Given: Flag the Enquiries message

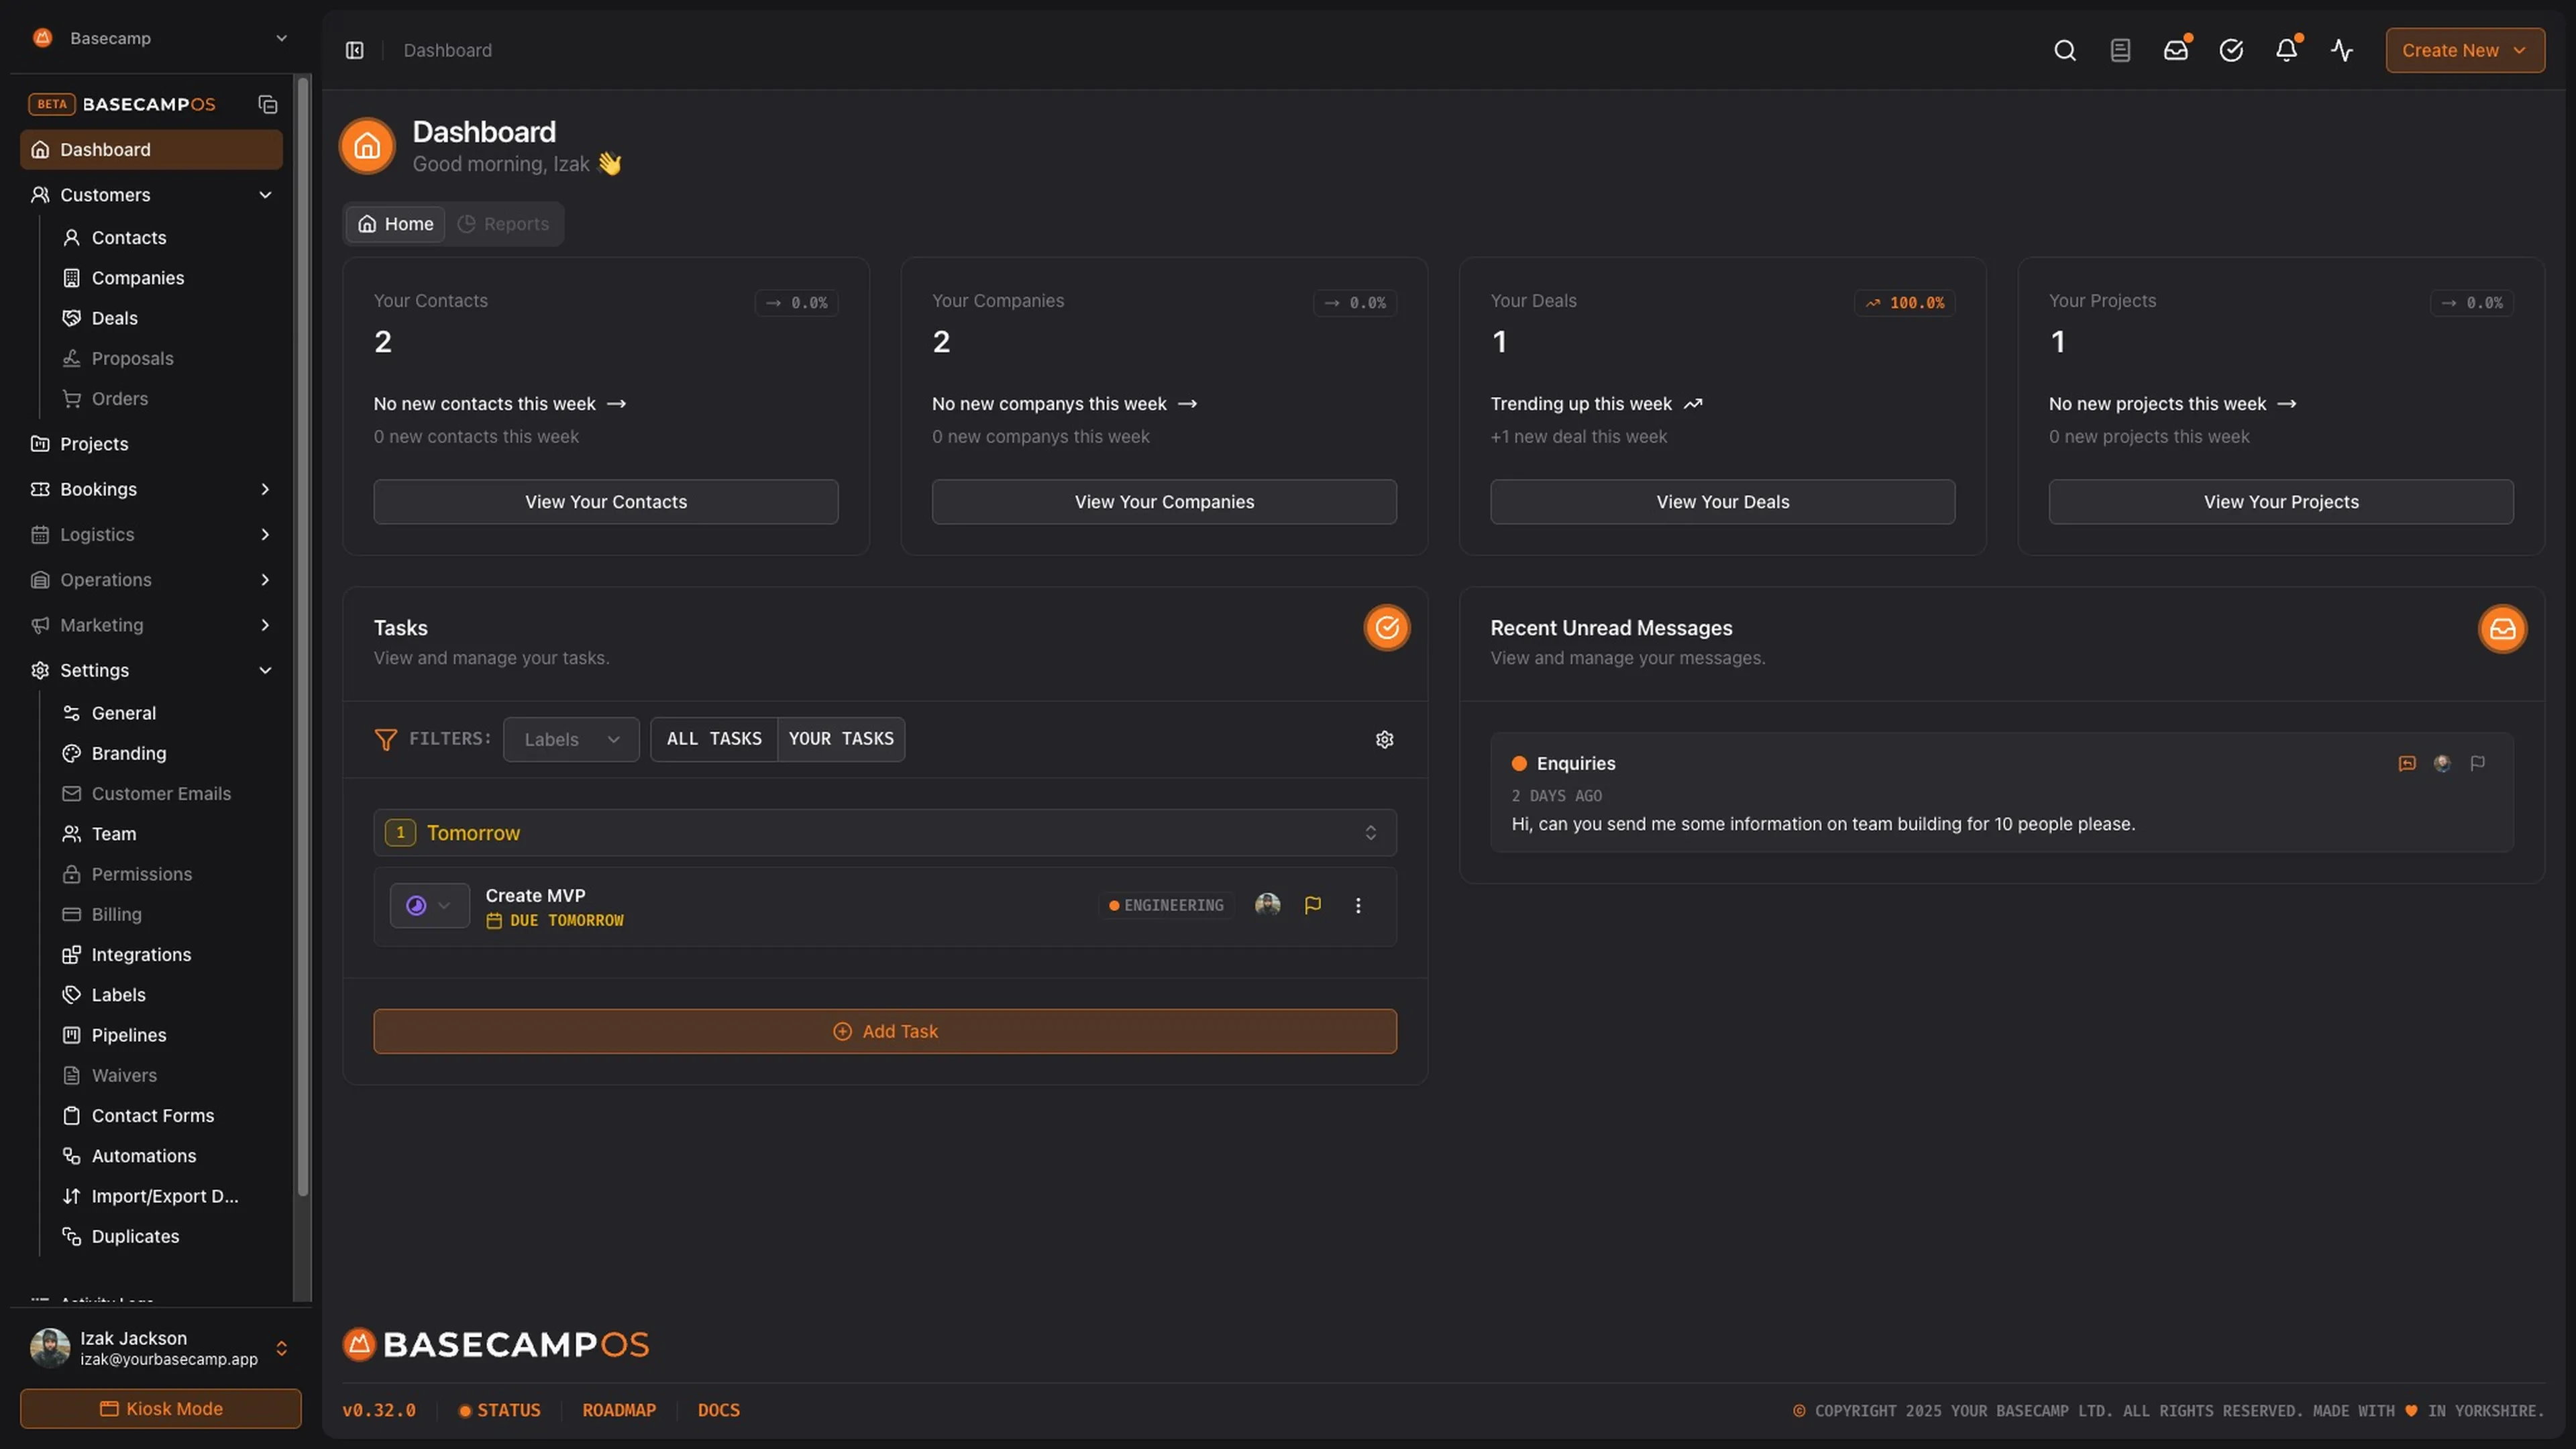Looking at the screenshot, I should (x=2478, y=763).
